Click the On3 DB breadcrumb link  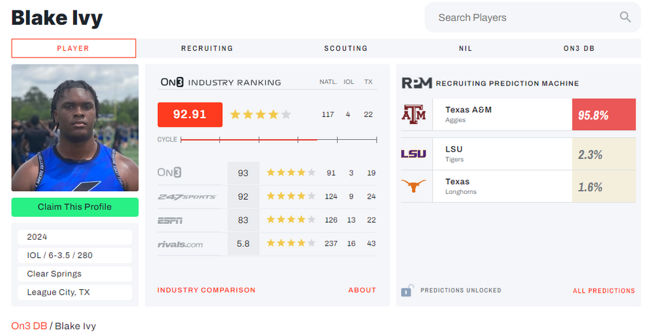click(29, 326)
